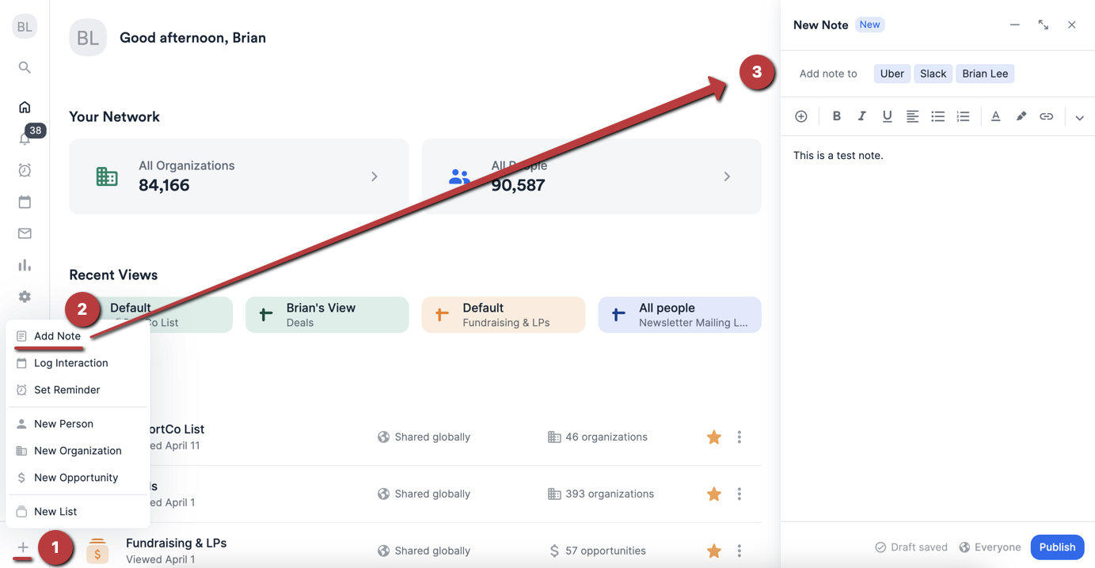Create a bulleted list in the note
1095x568 pixels.
937,115
